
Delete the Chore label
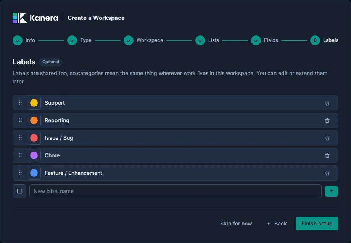(x=327, y=155)
